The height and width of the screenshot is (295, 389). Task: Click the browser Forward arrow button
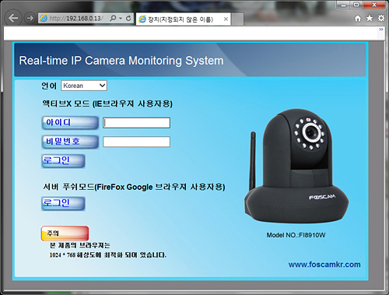(x=30, y=18)
